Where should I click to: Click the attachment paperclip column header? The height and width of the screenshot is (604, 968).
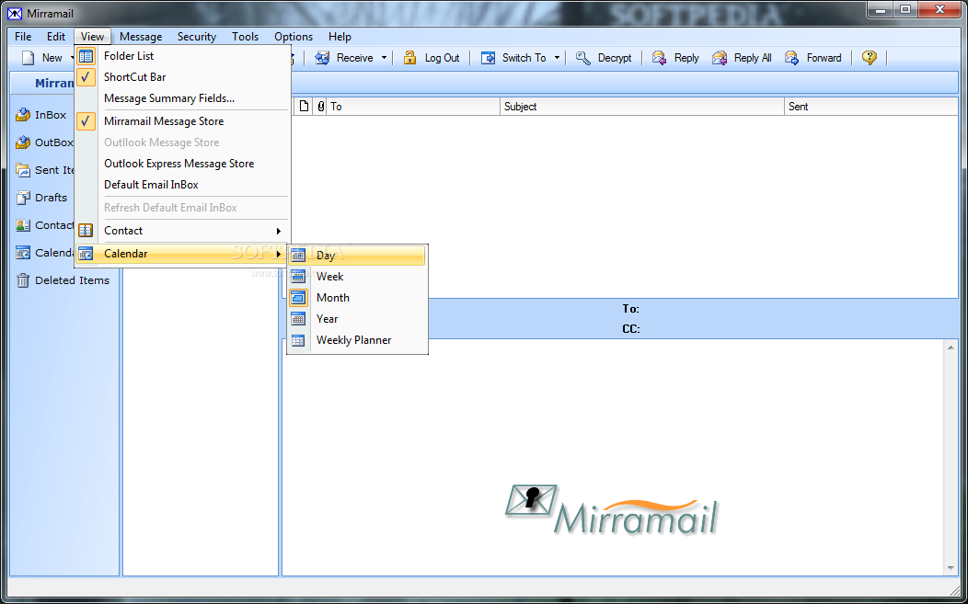click(320, 107)
